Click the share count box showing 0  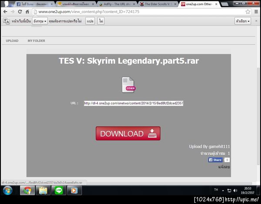click(227, 160)
